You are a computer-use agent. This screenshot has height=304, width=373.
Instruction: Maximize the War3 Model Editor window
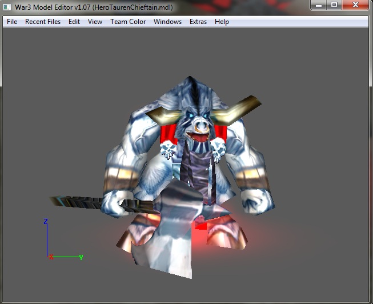(334, 5)
